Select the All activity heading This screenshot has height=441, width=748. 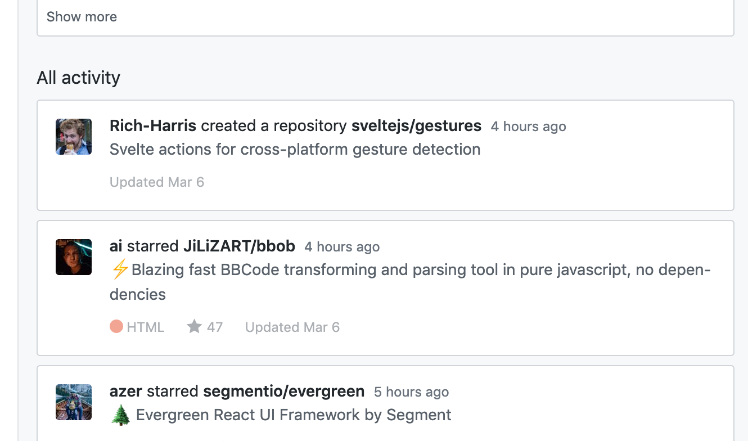pyautogui.click(x=78, y=78)
